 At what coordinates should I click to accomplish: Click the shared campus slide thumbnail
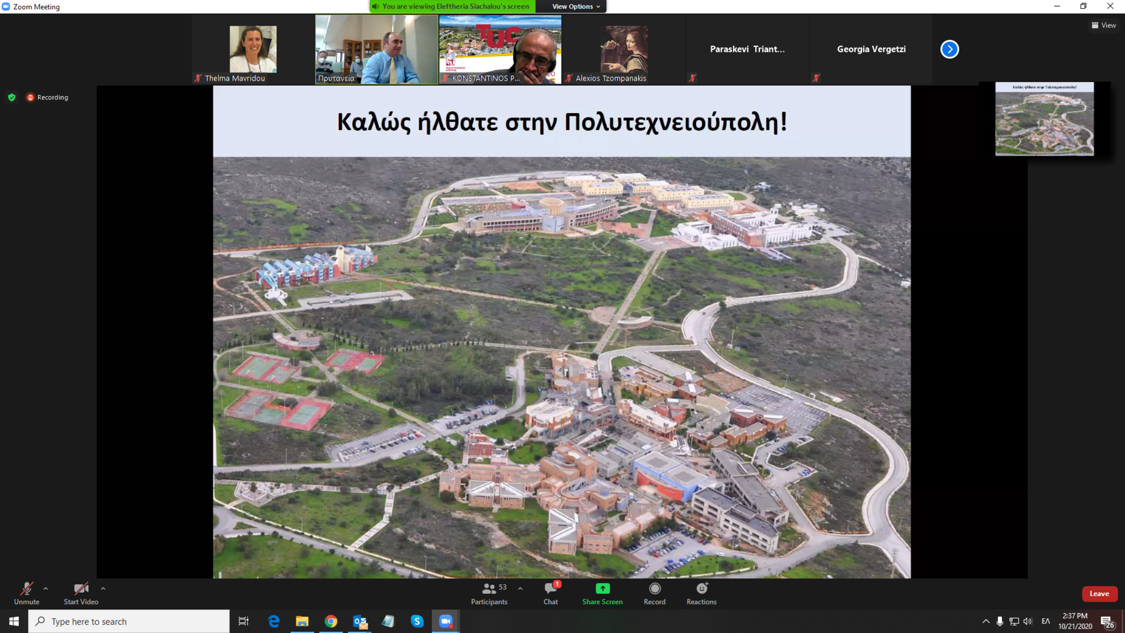pyautogui.click(x=1044, y=119)
